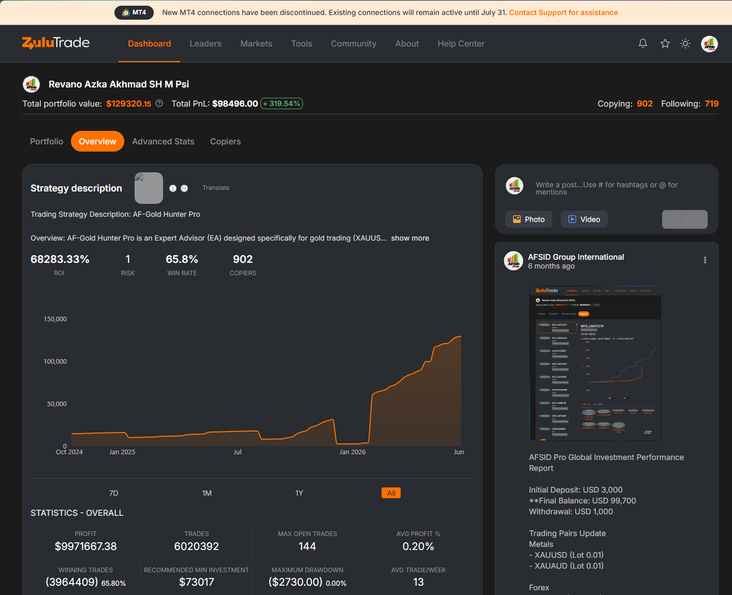The width and height of the screenshot is (732, 595).
Task: Open the Tools menu
Action: [302, 44]
